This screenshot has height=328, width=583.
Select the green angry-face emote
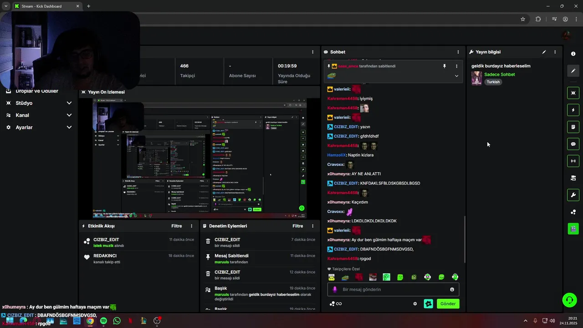coord(414,277)
